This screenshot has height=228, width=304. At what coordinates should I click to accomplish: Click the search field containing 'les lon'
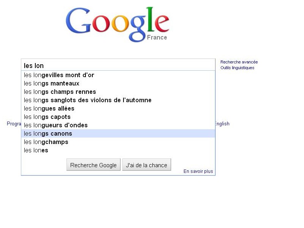tap(118, 65)
